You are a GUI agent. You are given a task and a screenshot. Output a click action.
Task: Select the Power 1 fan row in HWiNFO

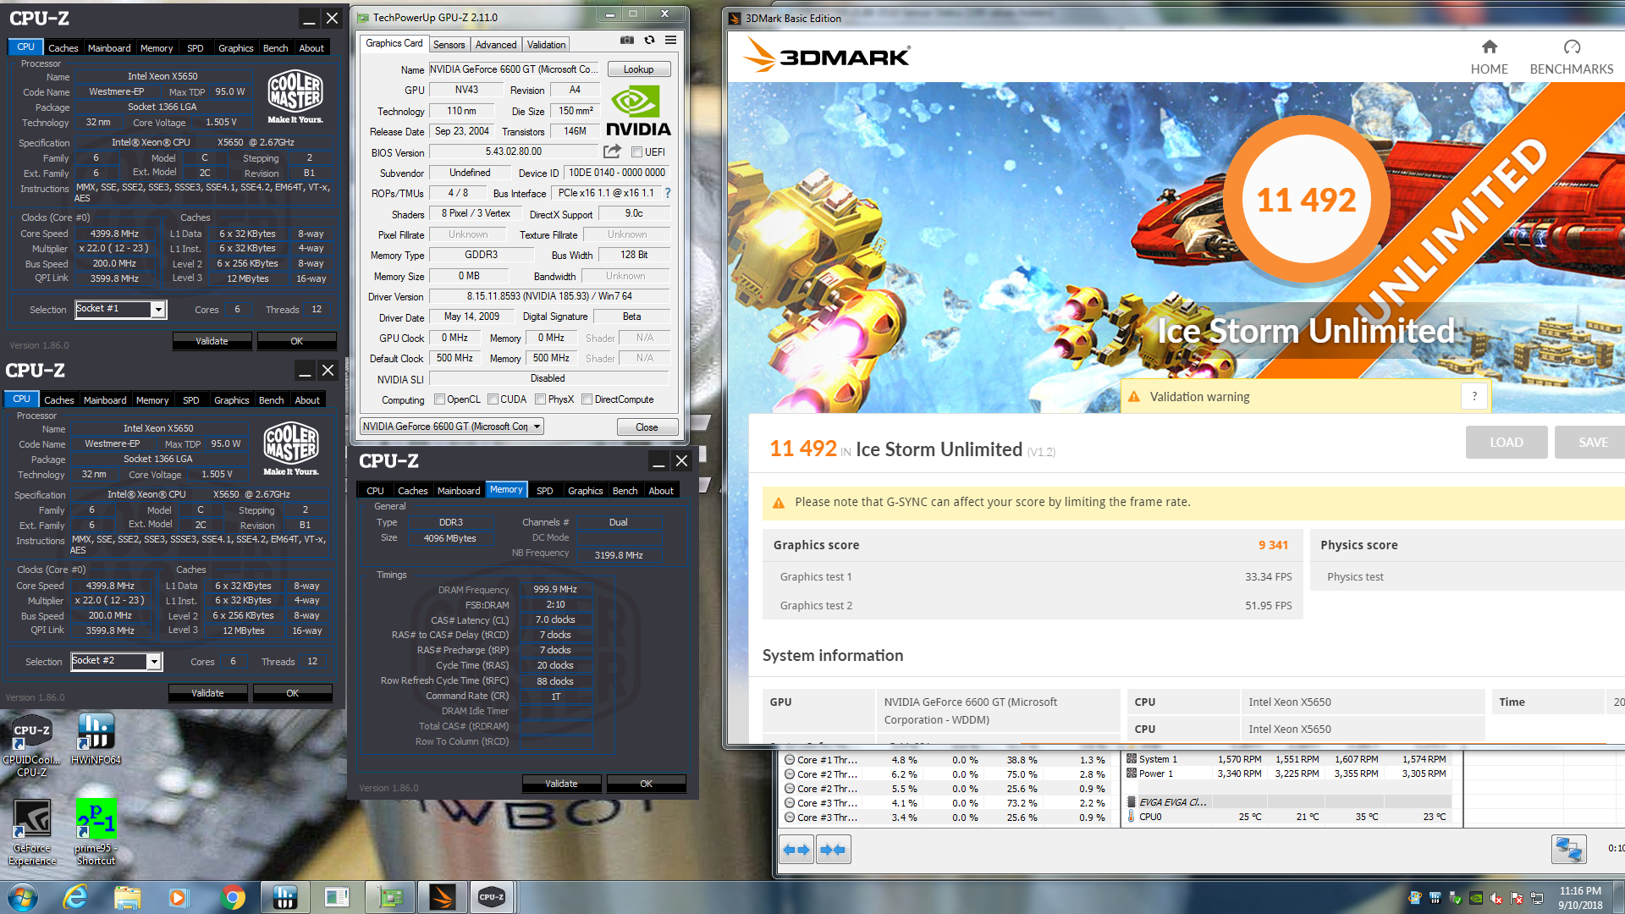pyautogui.click(x=1288, y=774)
